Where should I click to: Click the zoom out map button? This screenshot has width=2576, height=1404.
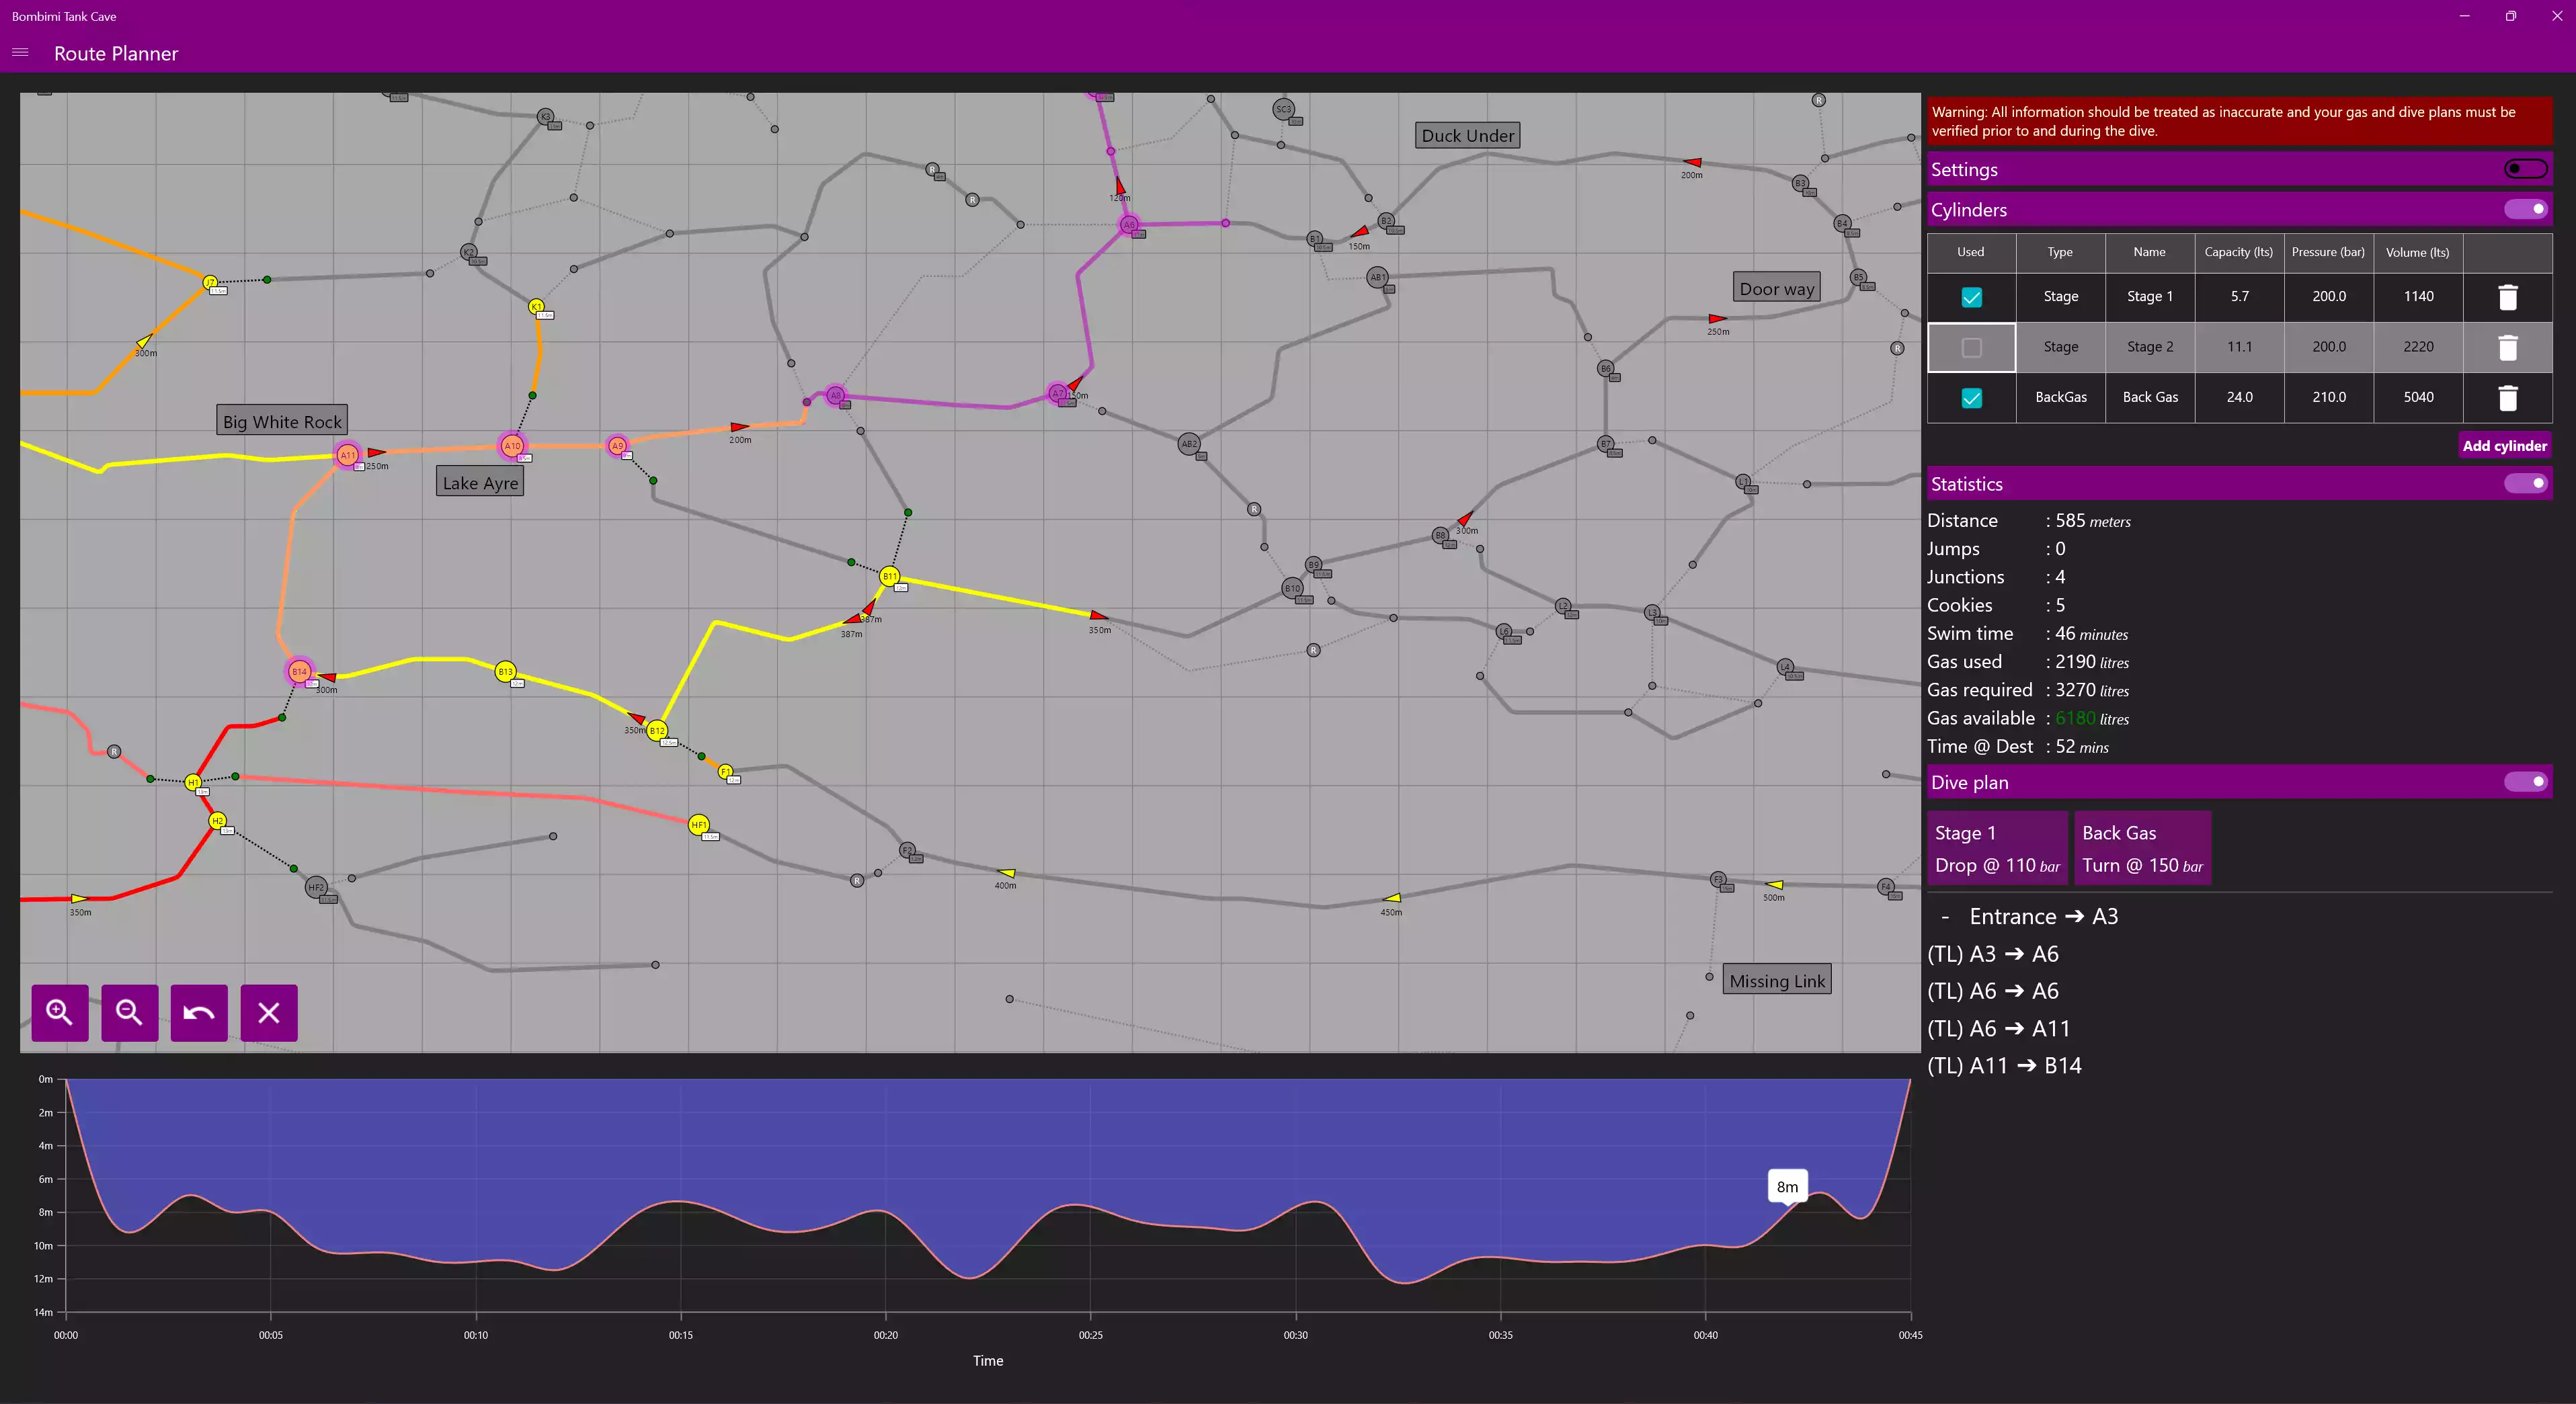click(x=129, y=1012)
